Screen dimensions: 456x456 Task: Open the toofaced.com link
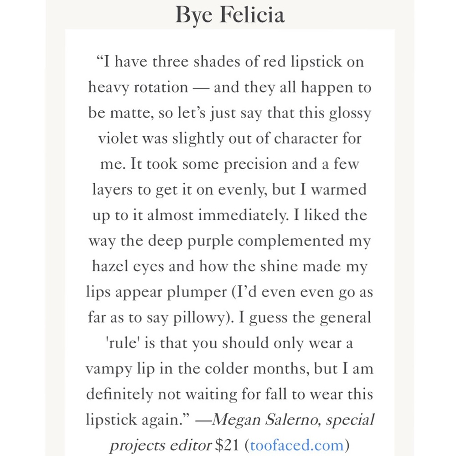click(x=297, y=445)
